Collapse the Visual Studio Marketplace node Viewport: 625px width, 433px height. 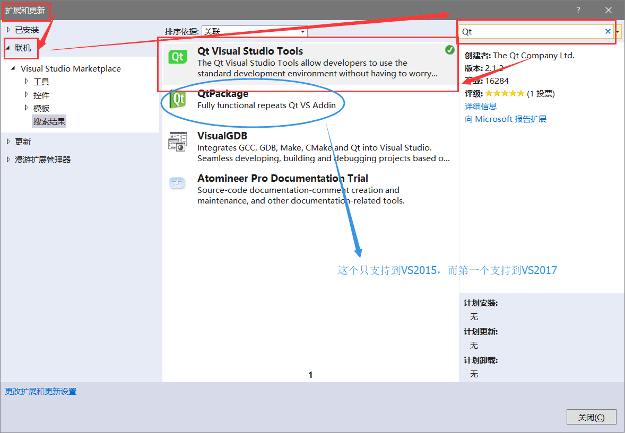[13, 68]
